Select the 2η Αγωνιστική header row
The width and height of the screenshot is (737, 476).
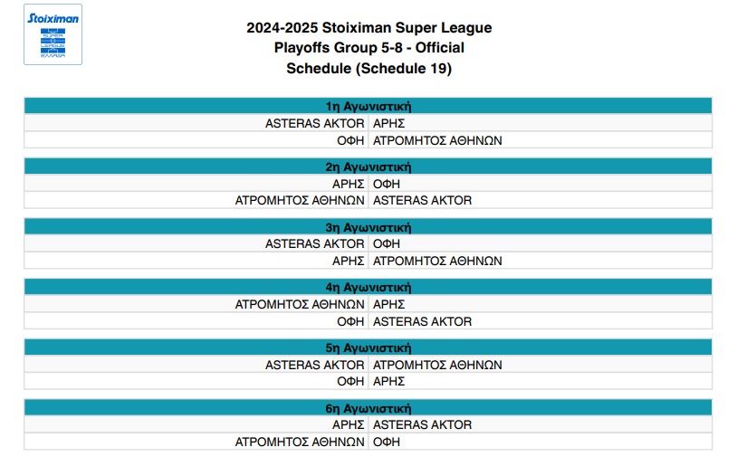click(x=368, y=167)
